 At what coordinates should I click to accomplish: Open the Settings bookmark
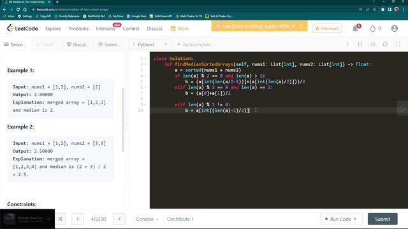(x=25, y=16)
